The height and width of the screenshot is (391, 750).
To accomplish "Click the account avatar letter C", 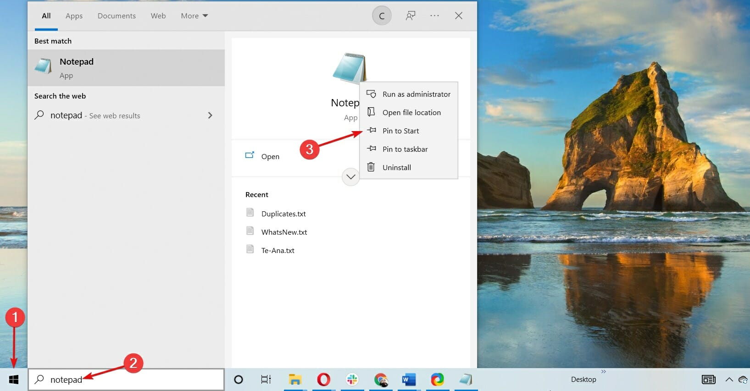I will [x=382, y=16].
